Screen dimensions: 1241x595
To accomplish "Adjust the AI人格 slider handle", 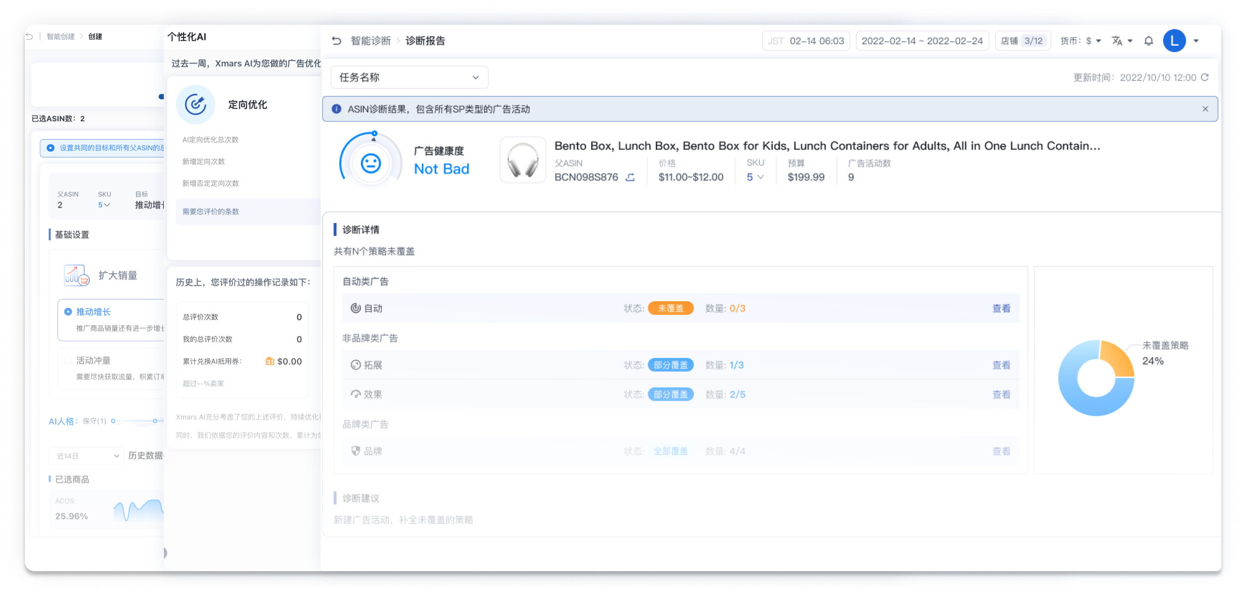I will click(x=155, y=421).
